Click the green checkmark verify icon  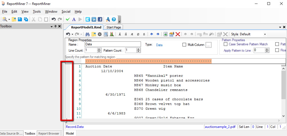pos(68,19)
